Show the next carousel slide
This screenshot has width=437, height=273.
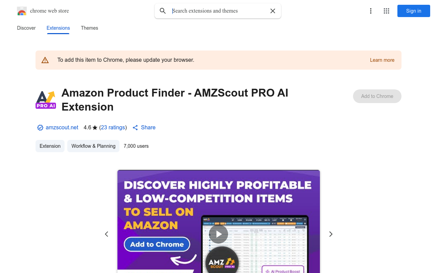[x=330, y=234]
